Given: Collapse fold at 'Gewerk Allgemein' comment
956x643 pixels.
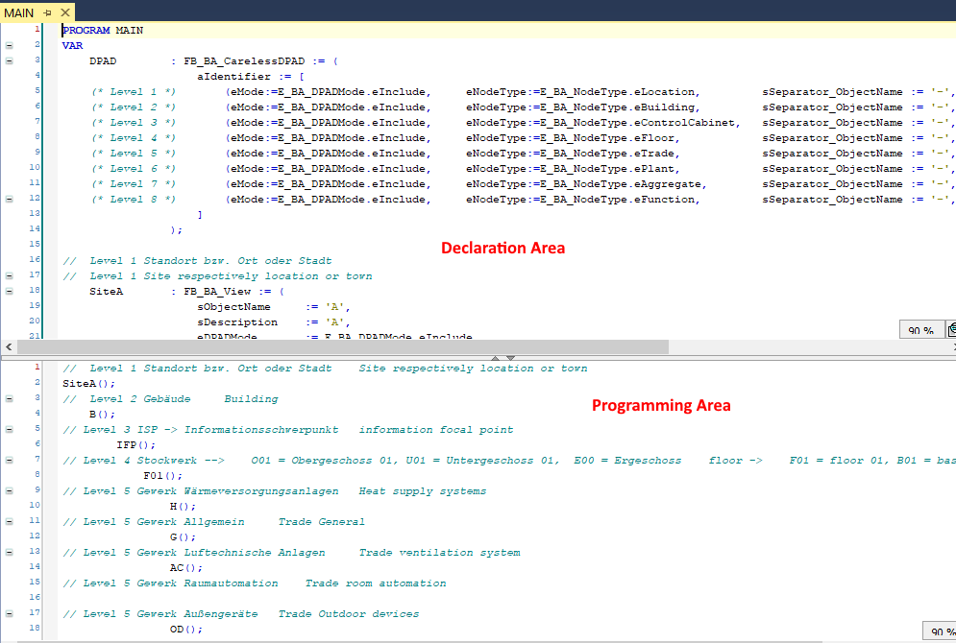Looking at the screenshot, I should (x=10, y=522).
